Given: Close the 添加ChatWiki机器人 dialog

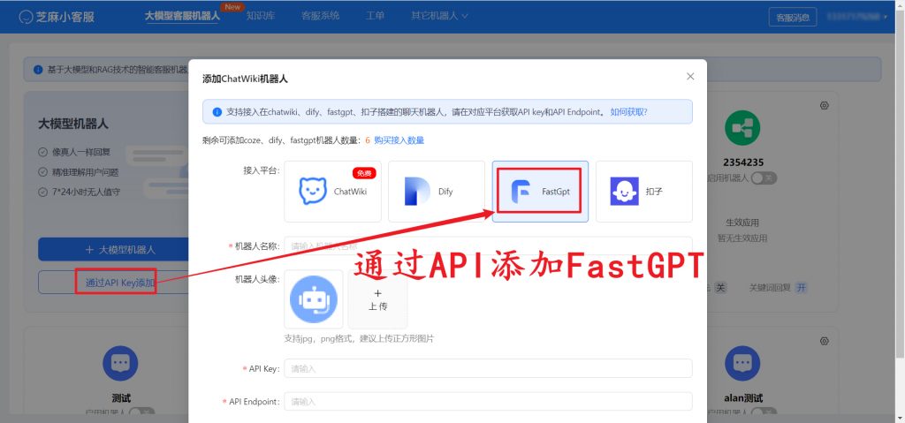Looking at the screenshot, I should tap(690, 76).
